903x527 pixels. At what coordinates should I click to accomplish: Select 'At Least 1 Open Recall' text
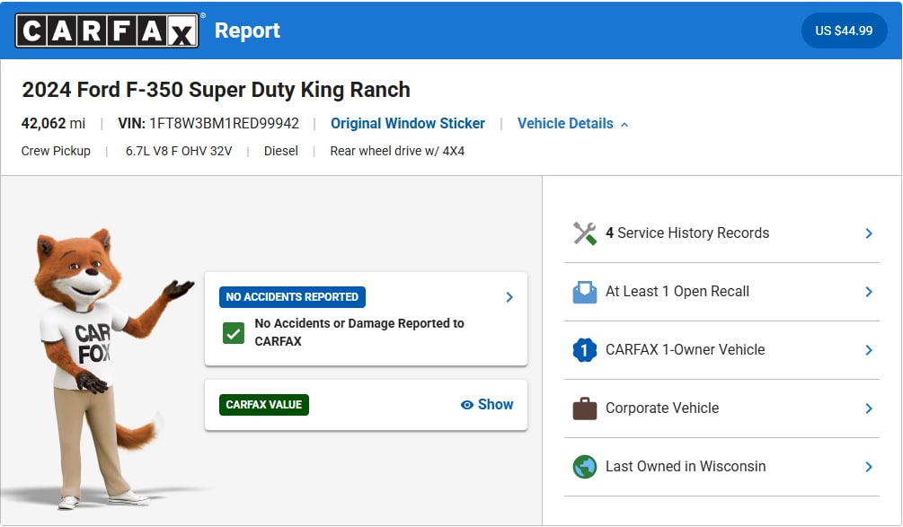(x=677, y=292)
